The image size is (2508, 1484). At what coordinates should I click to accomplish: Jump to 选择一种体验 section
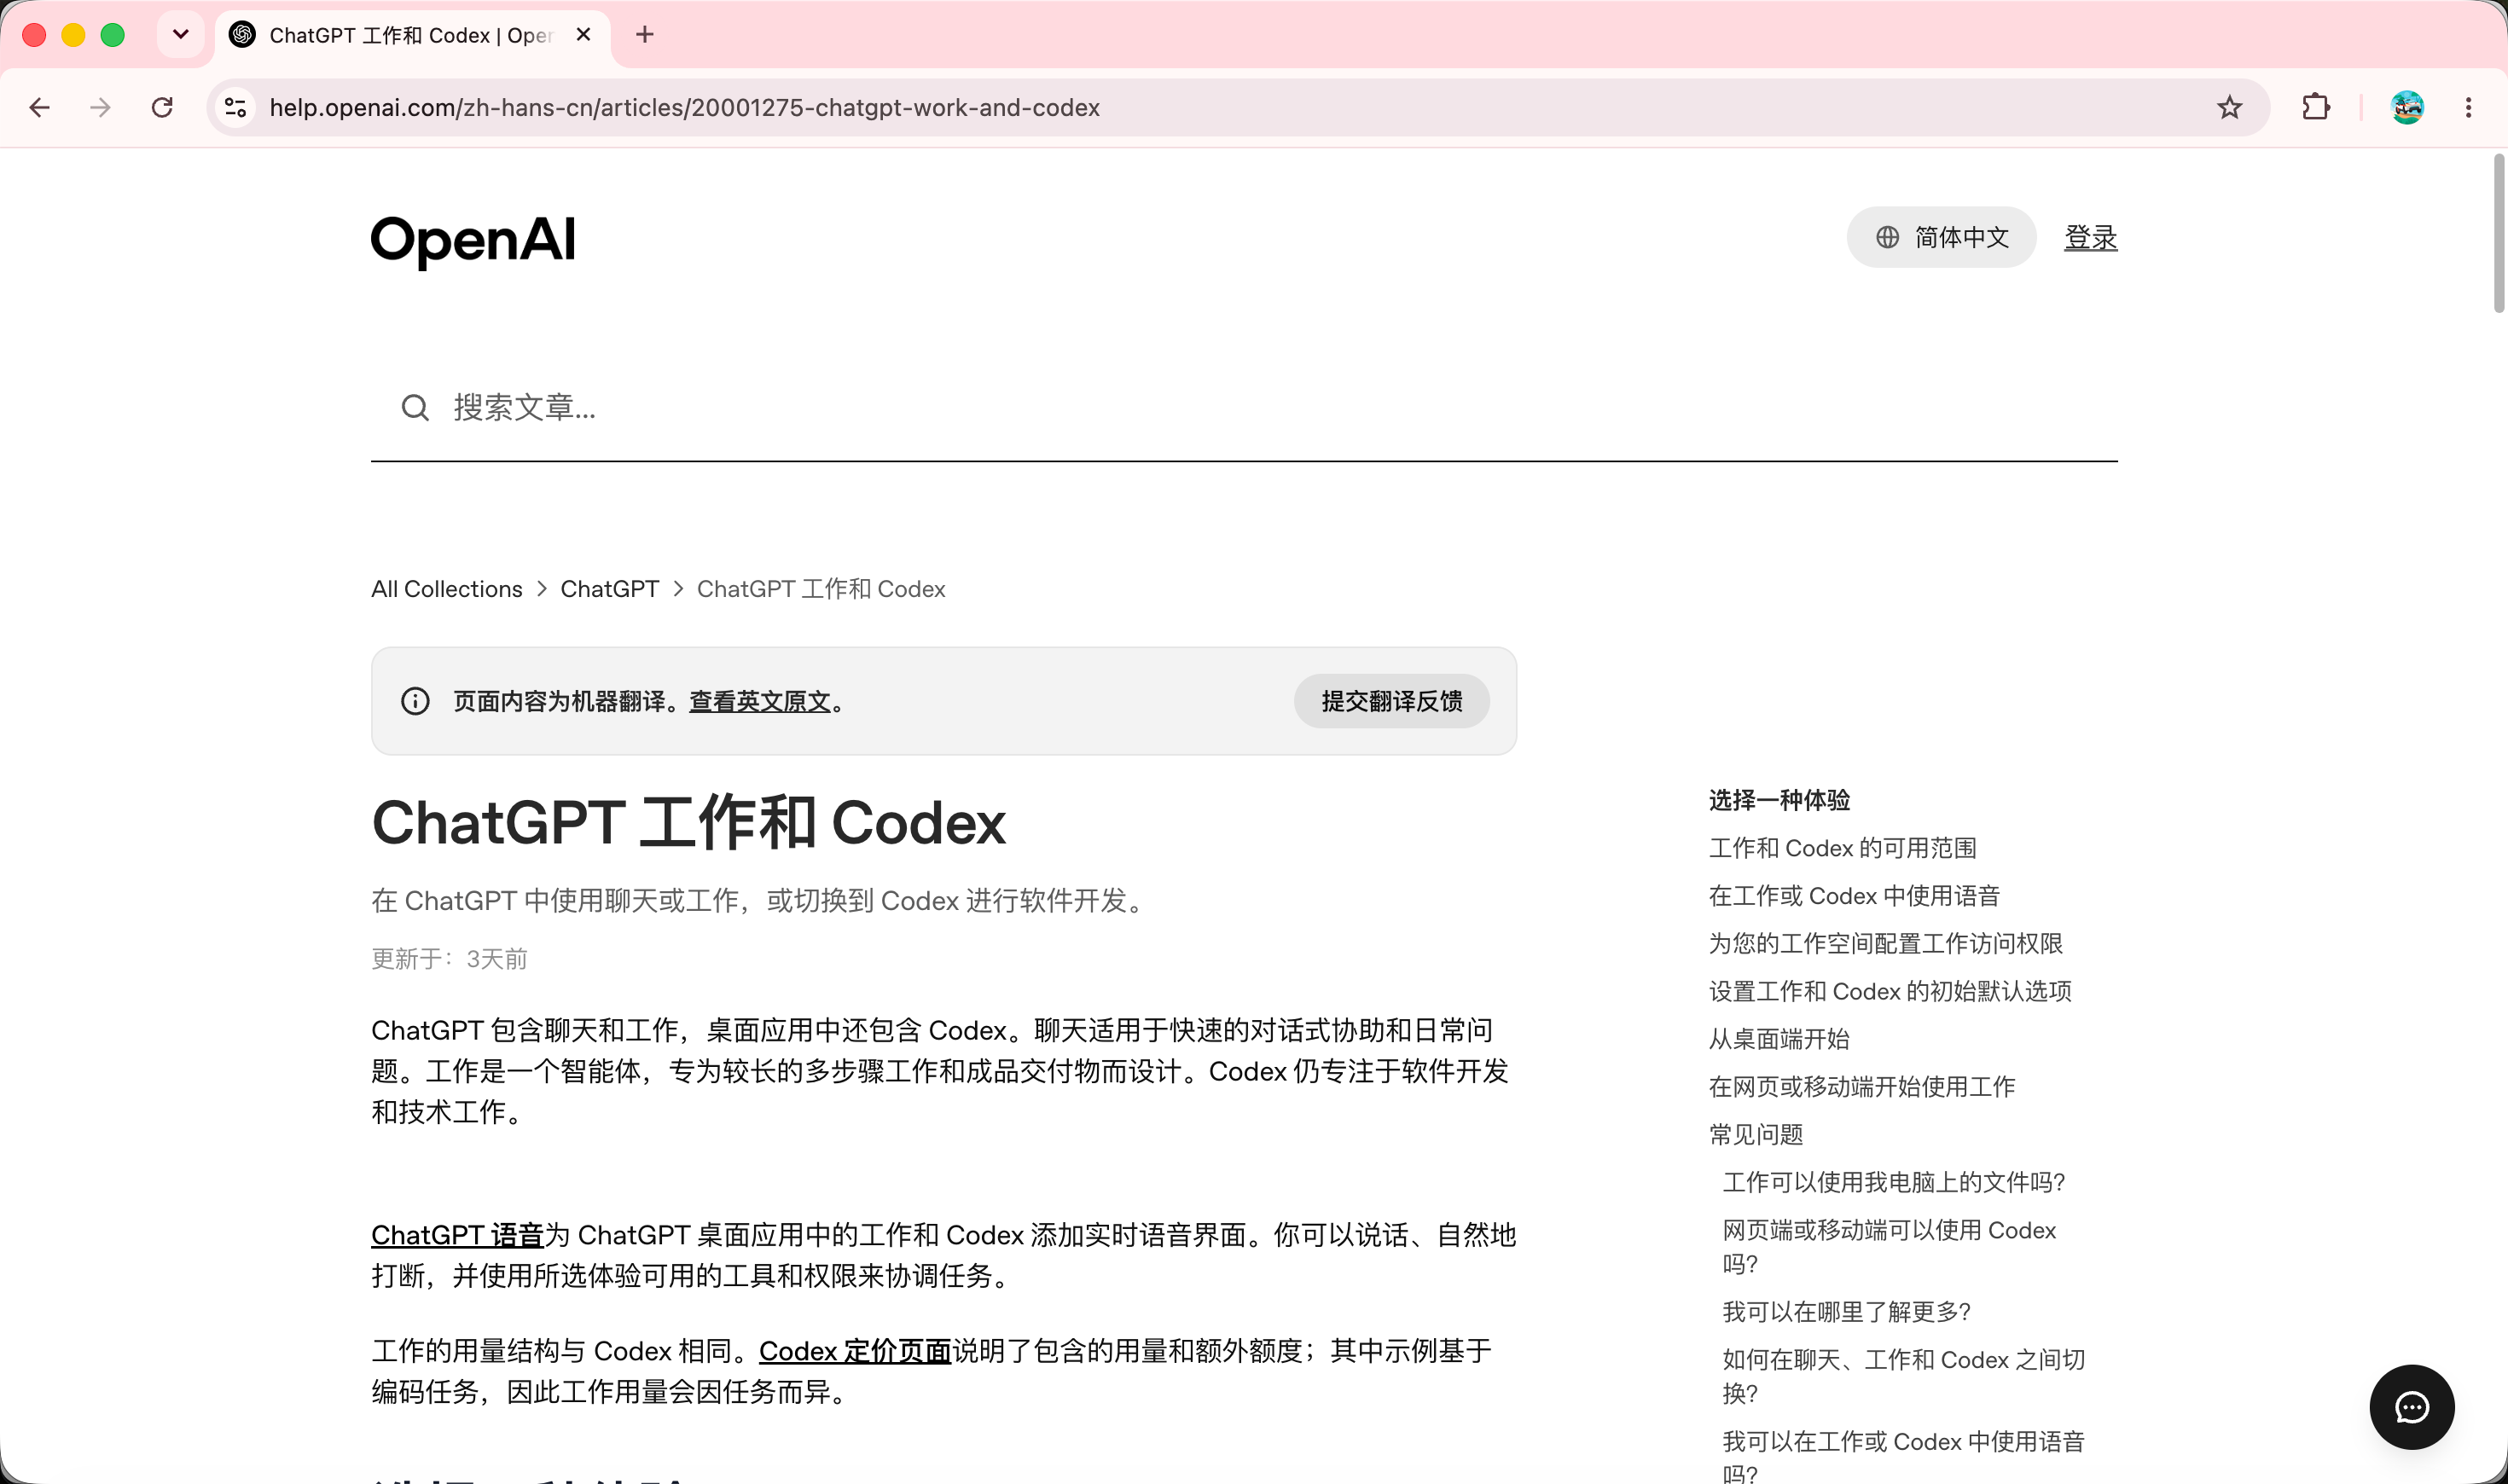(x=1779, y=800)
